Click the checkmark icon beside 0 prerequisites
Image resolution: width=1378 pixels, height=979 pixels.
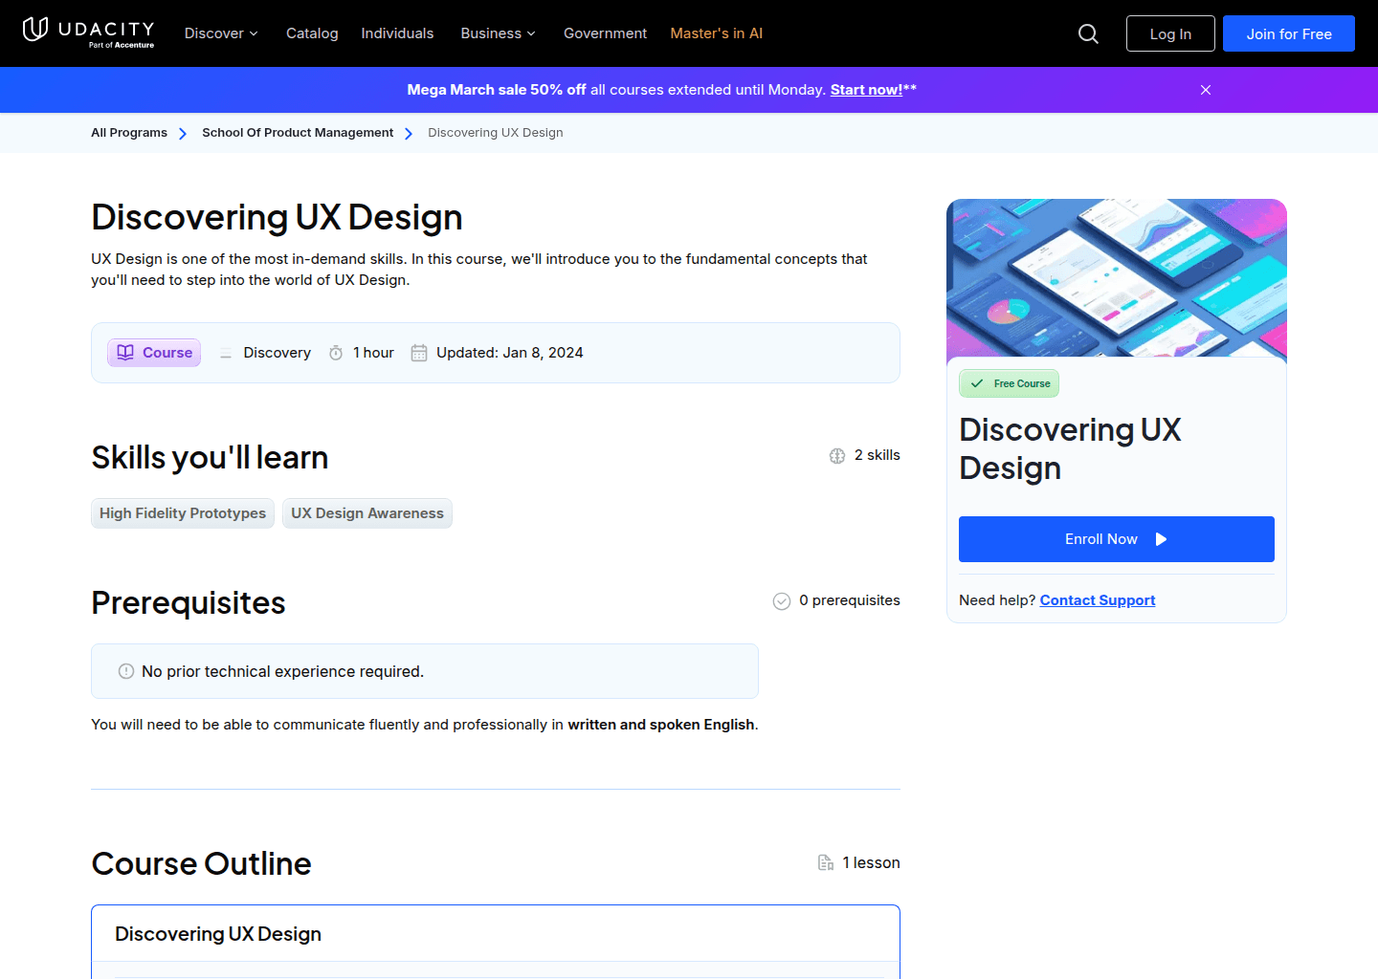[x=781, y=600]
